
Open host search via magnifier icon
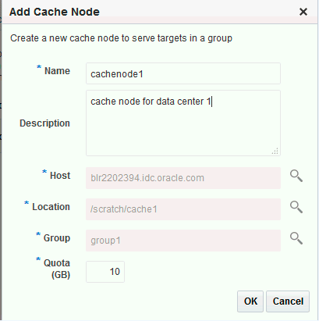(296, 176)
